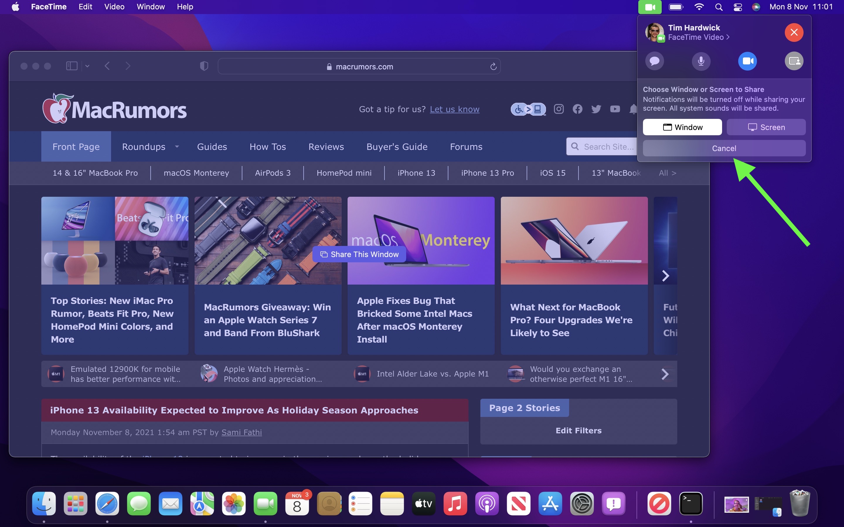The image size is (844, 527).
Task: Open MacRumors Buyer's Guide tab
Action: (396, 146)
